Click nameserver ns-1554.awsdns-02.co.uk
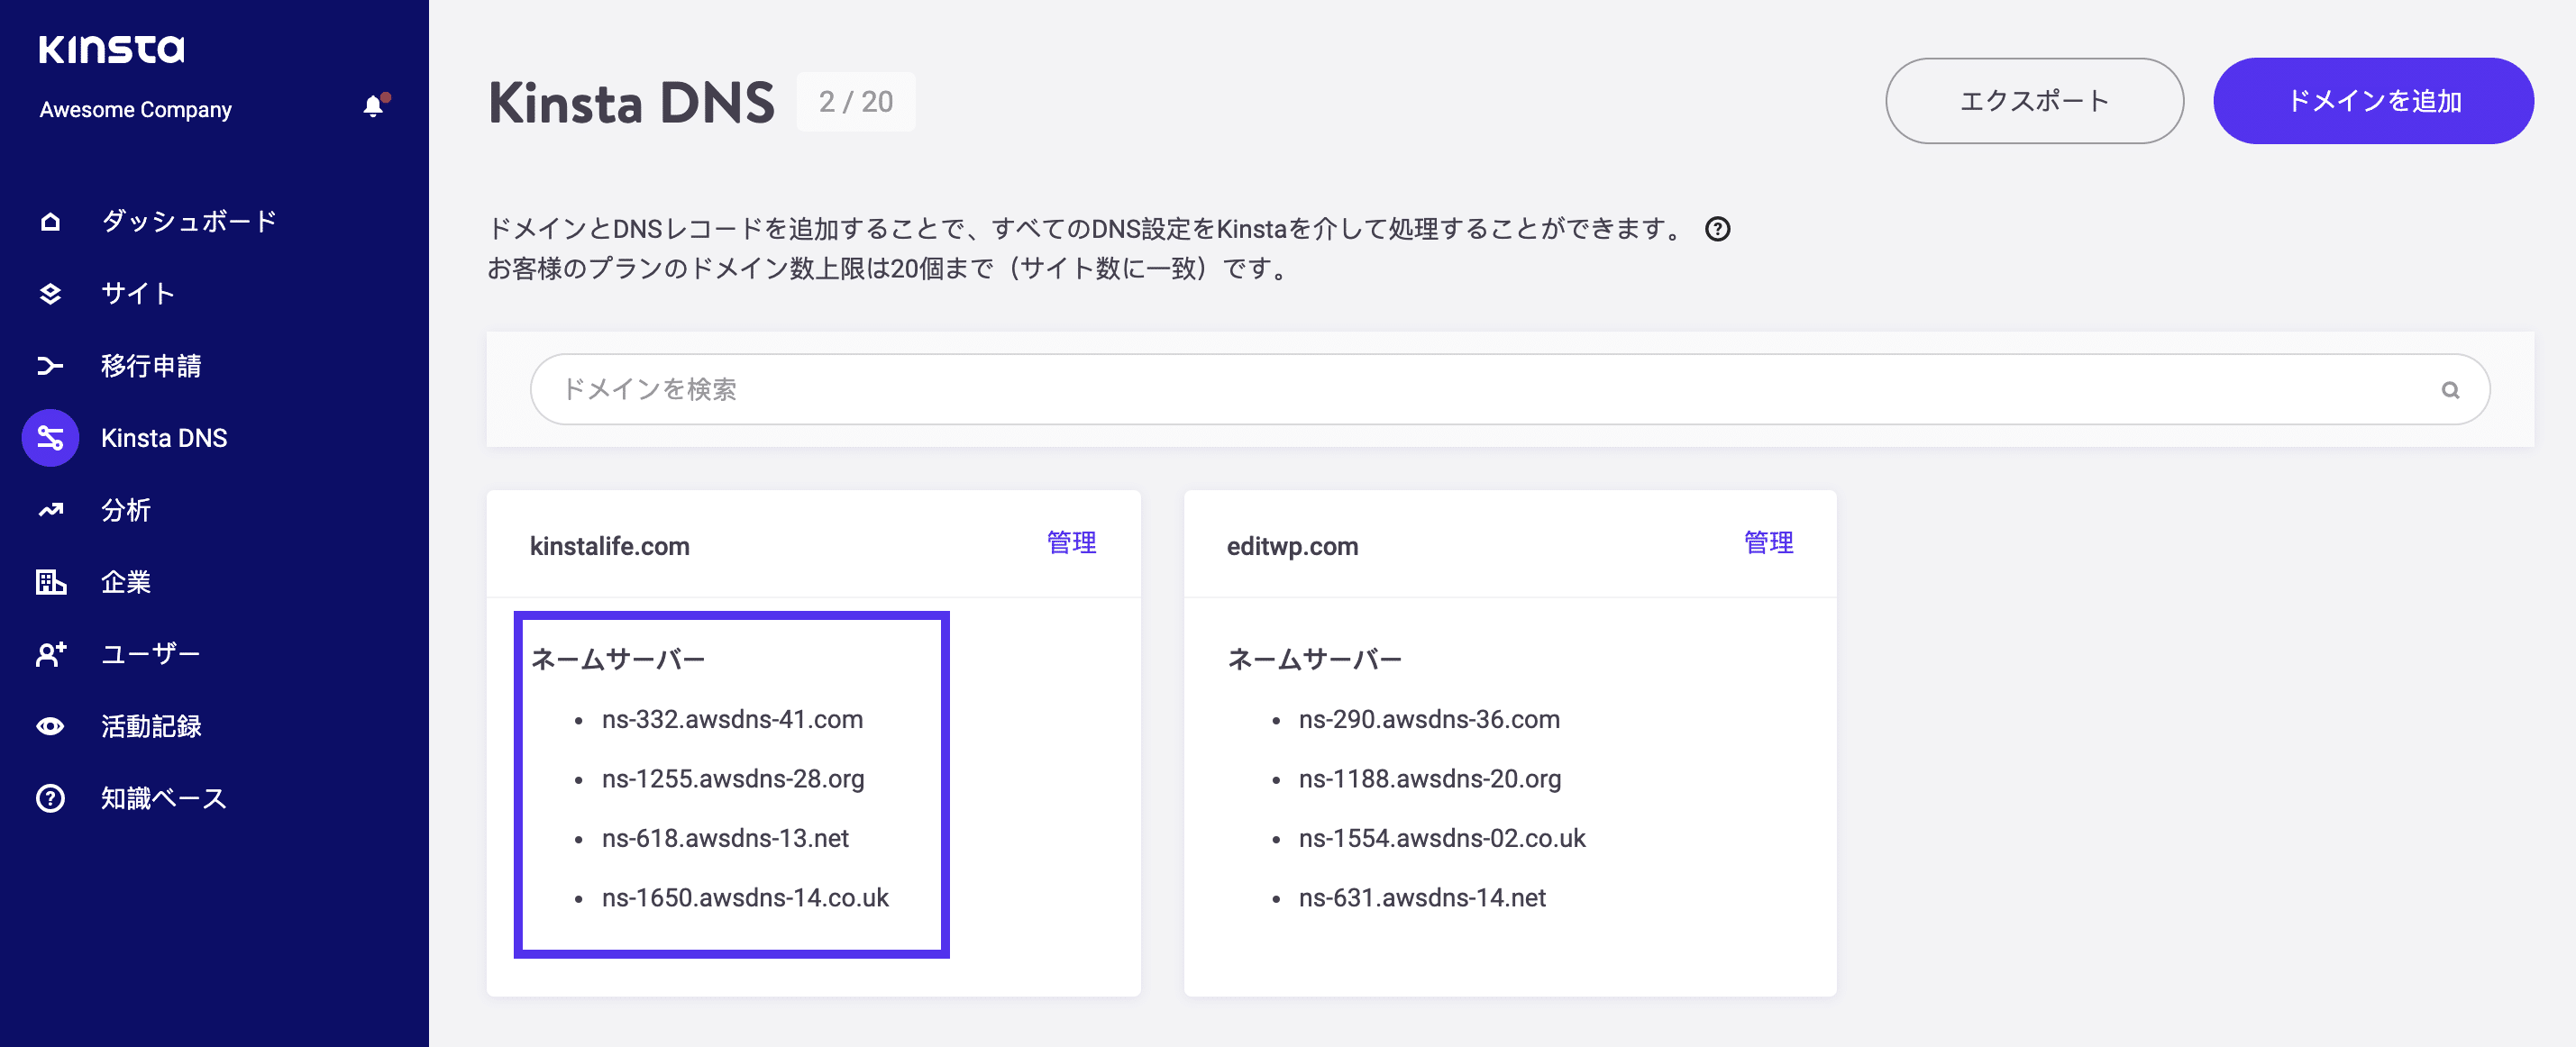This screenshot has width=2576, height=1047. (1442, 838)
